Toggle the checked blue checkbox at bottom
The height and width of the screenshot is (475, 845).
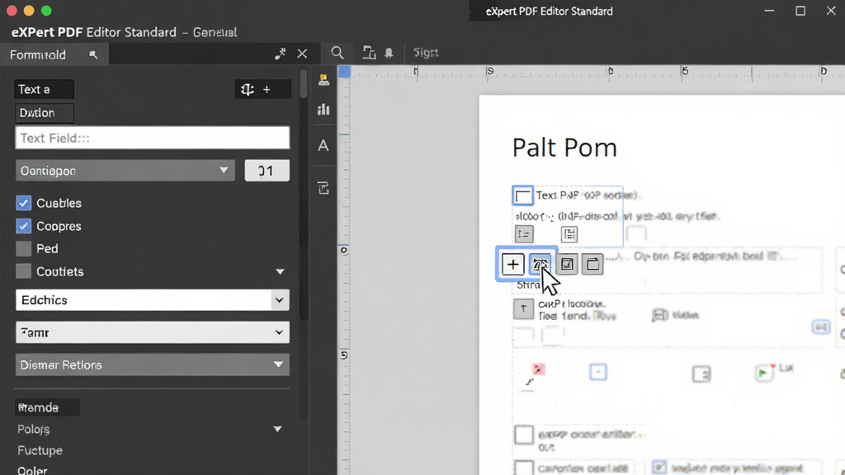coord(659,468)
